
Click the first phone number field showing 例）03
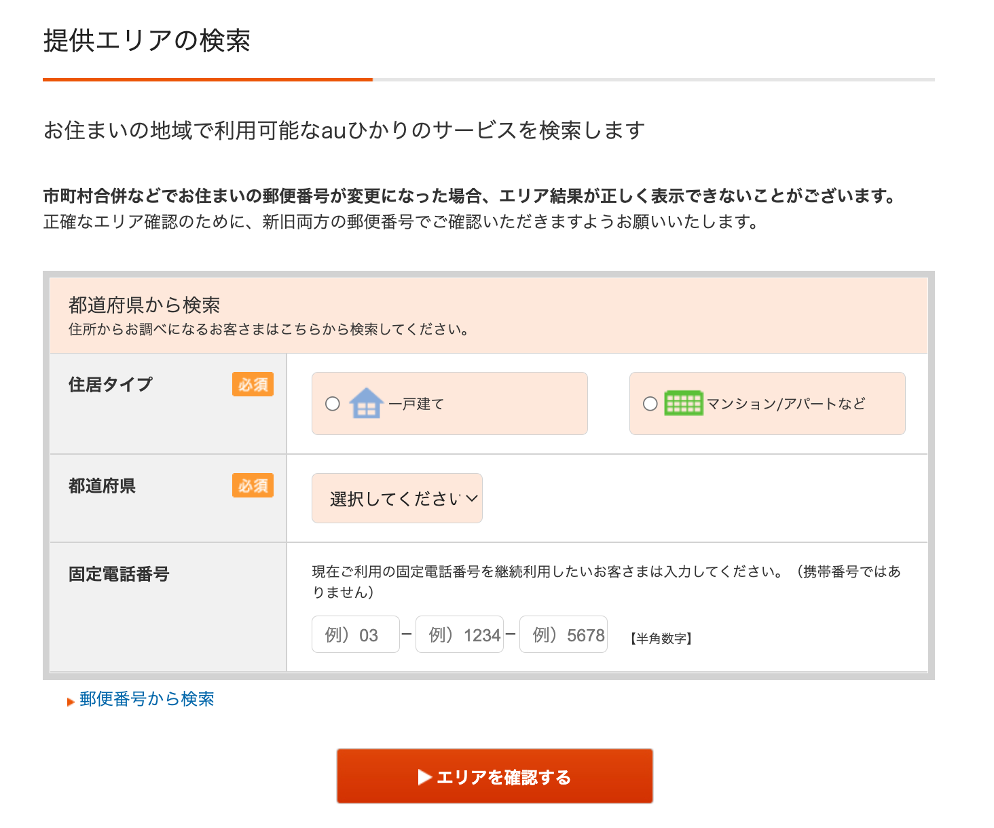pyautogui.click(x=355, y=634)
